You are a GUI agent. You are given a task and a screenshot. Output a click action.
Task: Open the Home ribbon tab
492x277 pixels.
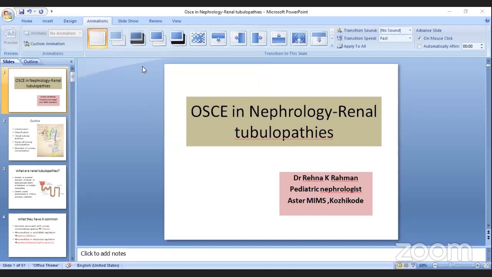tap(27, 21)
